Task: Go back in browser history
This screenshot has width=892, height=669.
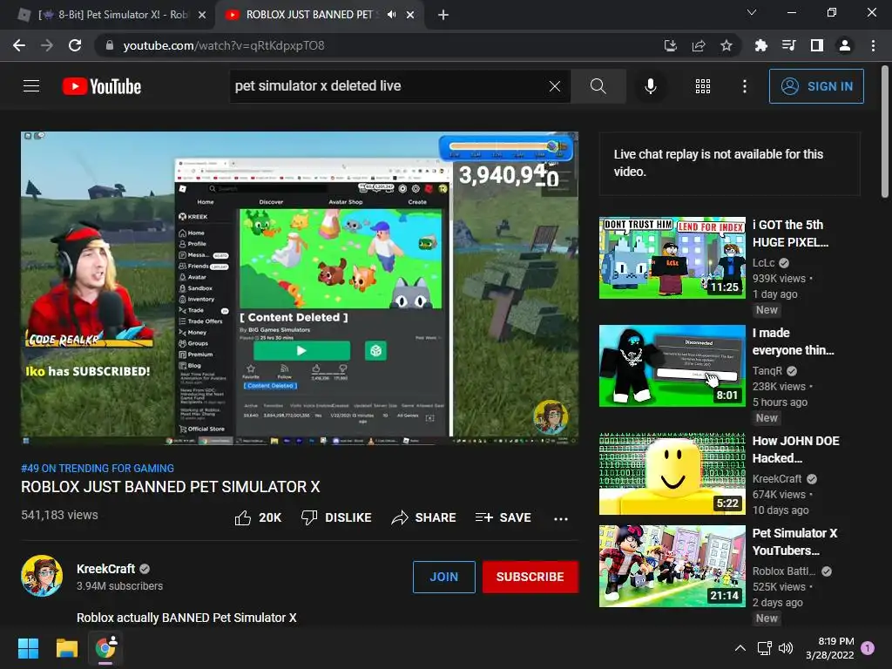Action: point(19,45)
